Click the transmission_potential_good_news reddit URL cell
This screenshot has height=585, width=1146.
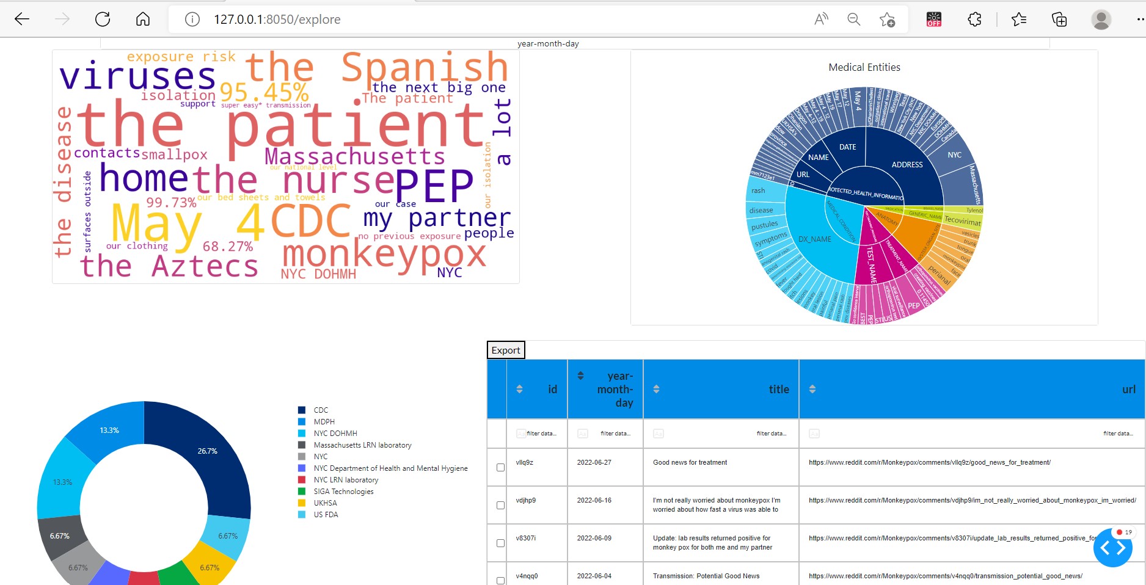click(x=972, y=575)
